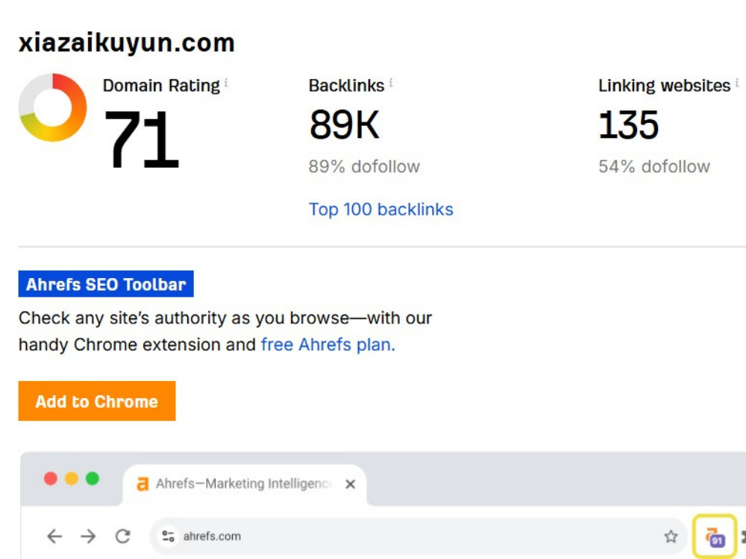Click the Domain Rating label
The image size is (746, 559).
pyautogui.click(x=161, y=86)
